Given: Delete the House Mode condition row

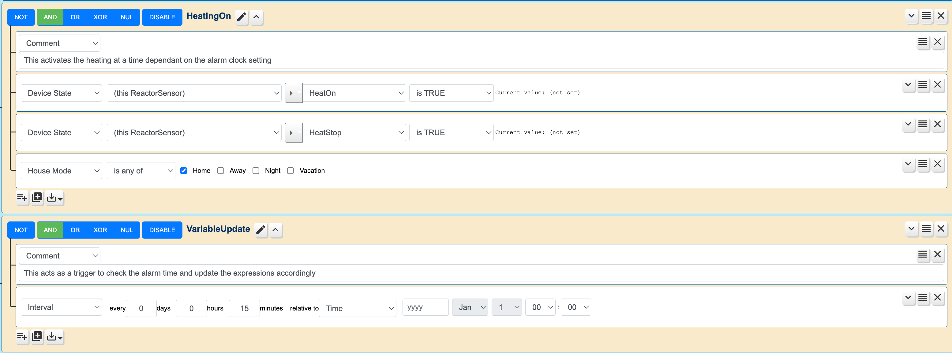Looking at the screenshot, I should (937, 164).
